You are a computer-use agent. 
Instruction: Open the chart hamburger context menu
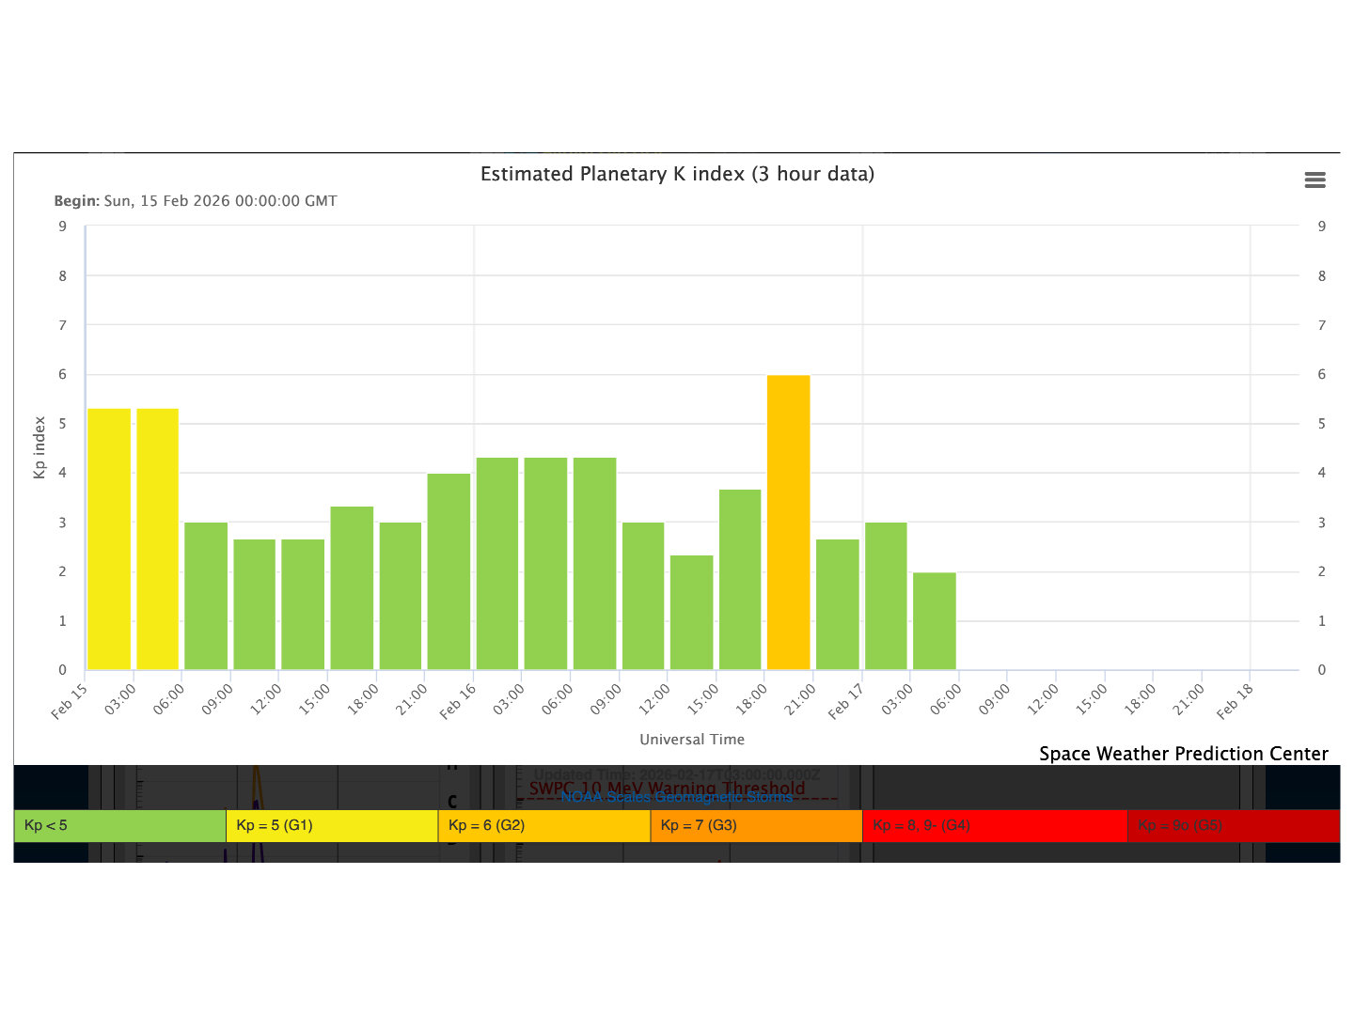point(1315,180)
